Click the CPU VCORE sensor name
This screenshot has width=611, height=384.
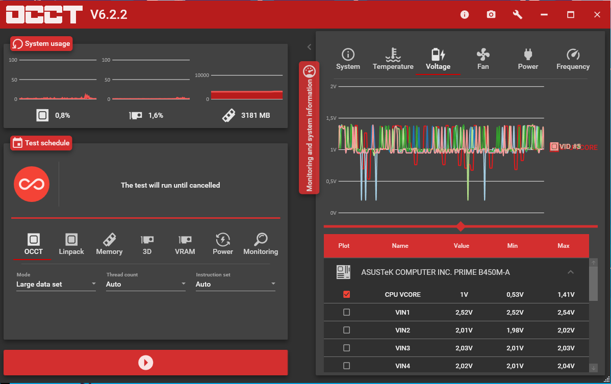pos(402,294)
